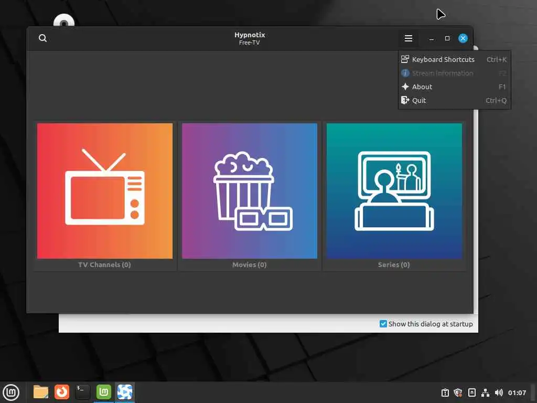This screenshot has height=403, width=537.
Task: Open the clock showing 01:07
Action: point(517,393)
